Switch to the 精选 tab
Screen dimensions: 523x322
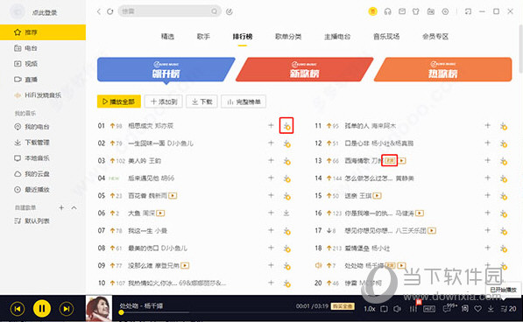coord(167,36)
